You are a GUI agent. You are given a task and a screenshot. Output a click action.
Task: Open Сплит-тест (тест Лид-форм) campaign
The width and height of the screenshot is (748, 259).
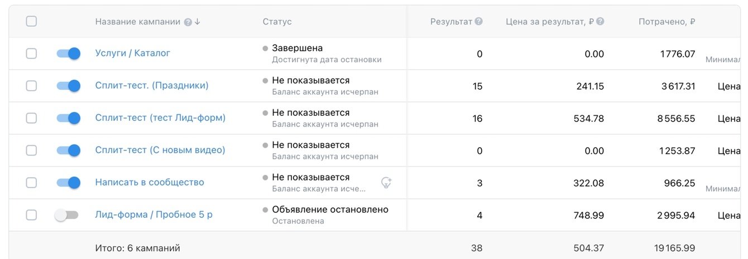(x=160, y=118)
